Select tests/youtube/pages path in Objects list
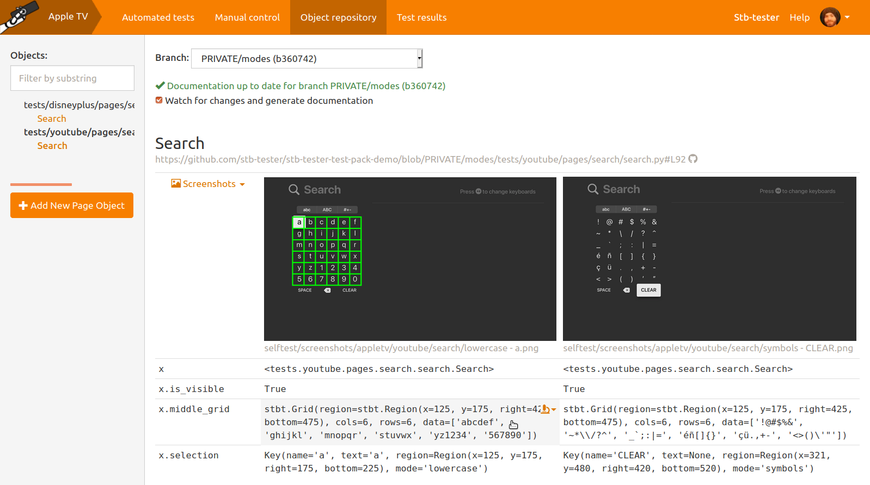The height and width of the screenshot is (485, 870). pyautogui.click(x=79, y=132)
